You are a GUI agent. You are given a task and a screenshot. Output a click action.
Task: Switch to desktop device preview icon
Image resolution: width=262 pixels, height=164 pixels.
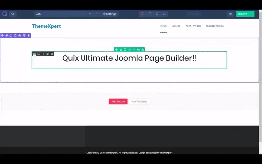[x=142, y=14]
